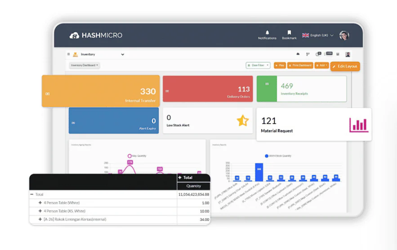Click the UK flag language icon
The image size is (397, 250).
coord(305,35)
